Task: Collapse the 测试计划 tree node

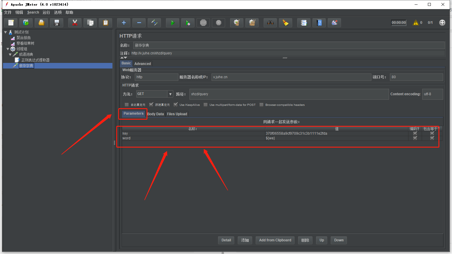Action: [5, 32]
